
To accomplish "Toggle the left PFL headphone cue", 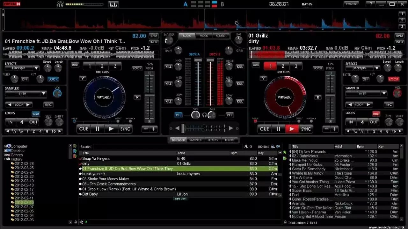I will tap(178, 115).
